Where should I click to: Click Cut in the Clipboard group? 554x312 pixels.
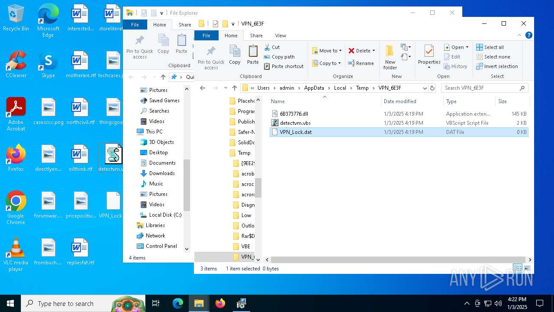[272, 47]
